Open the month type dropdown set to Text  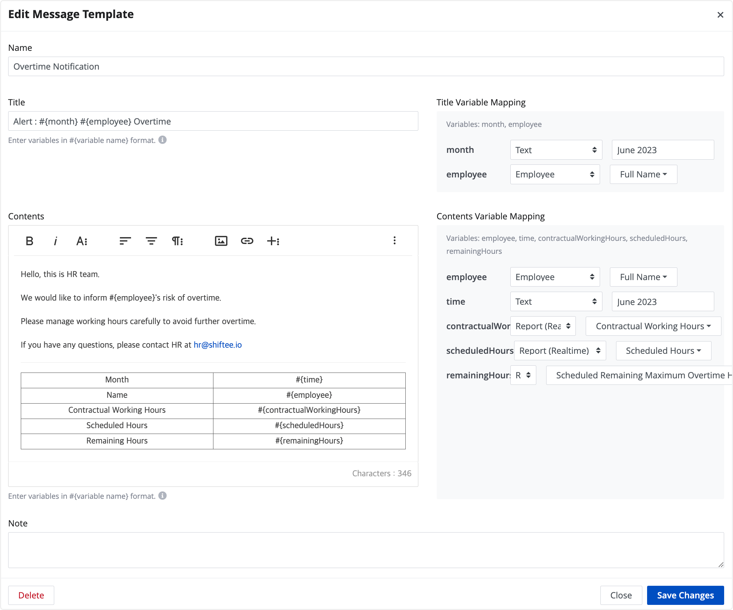point(556,150)
